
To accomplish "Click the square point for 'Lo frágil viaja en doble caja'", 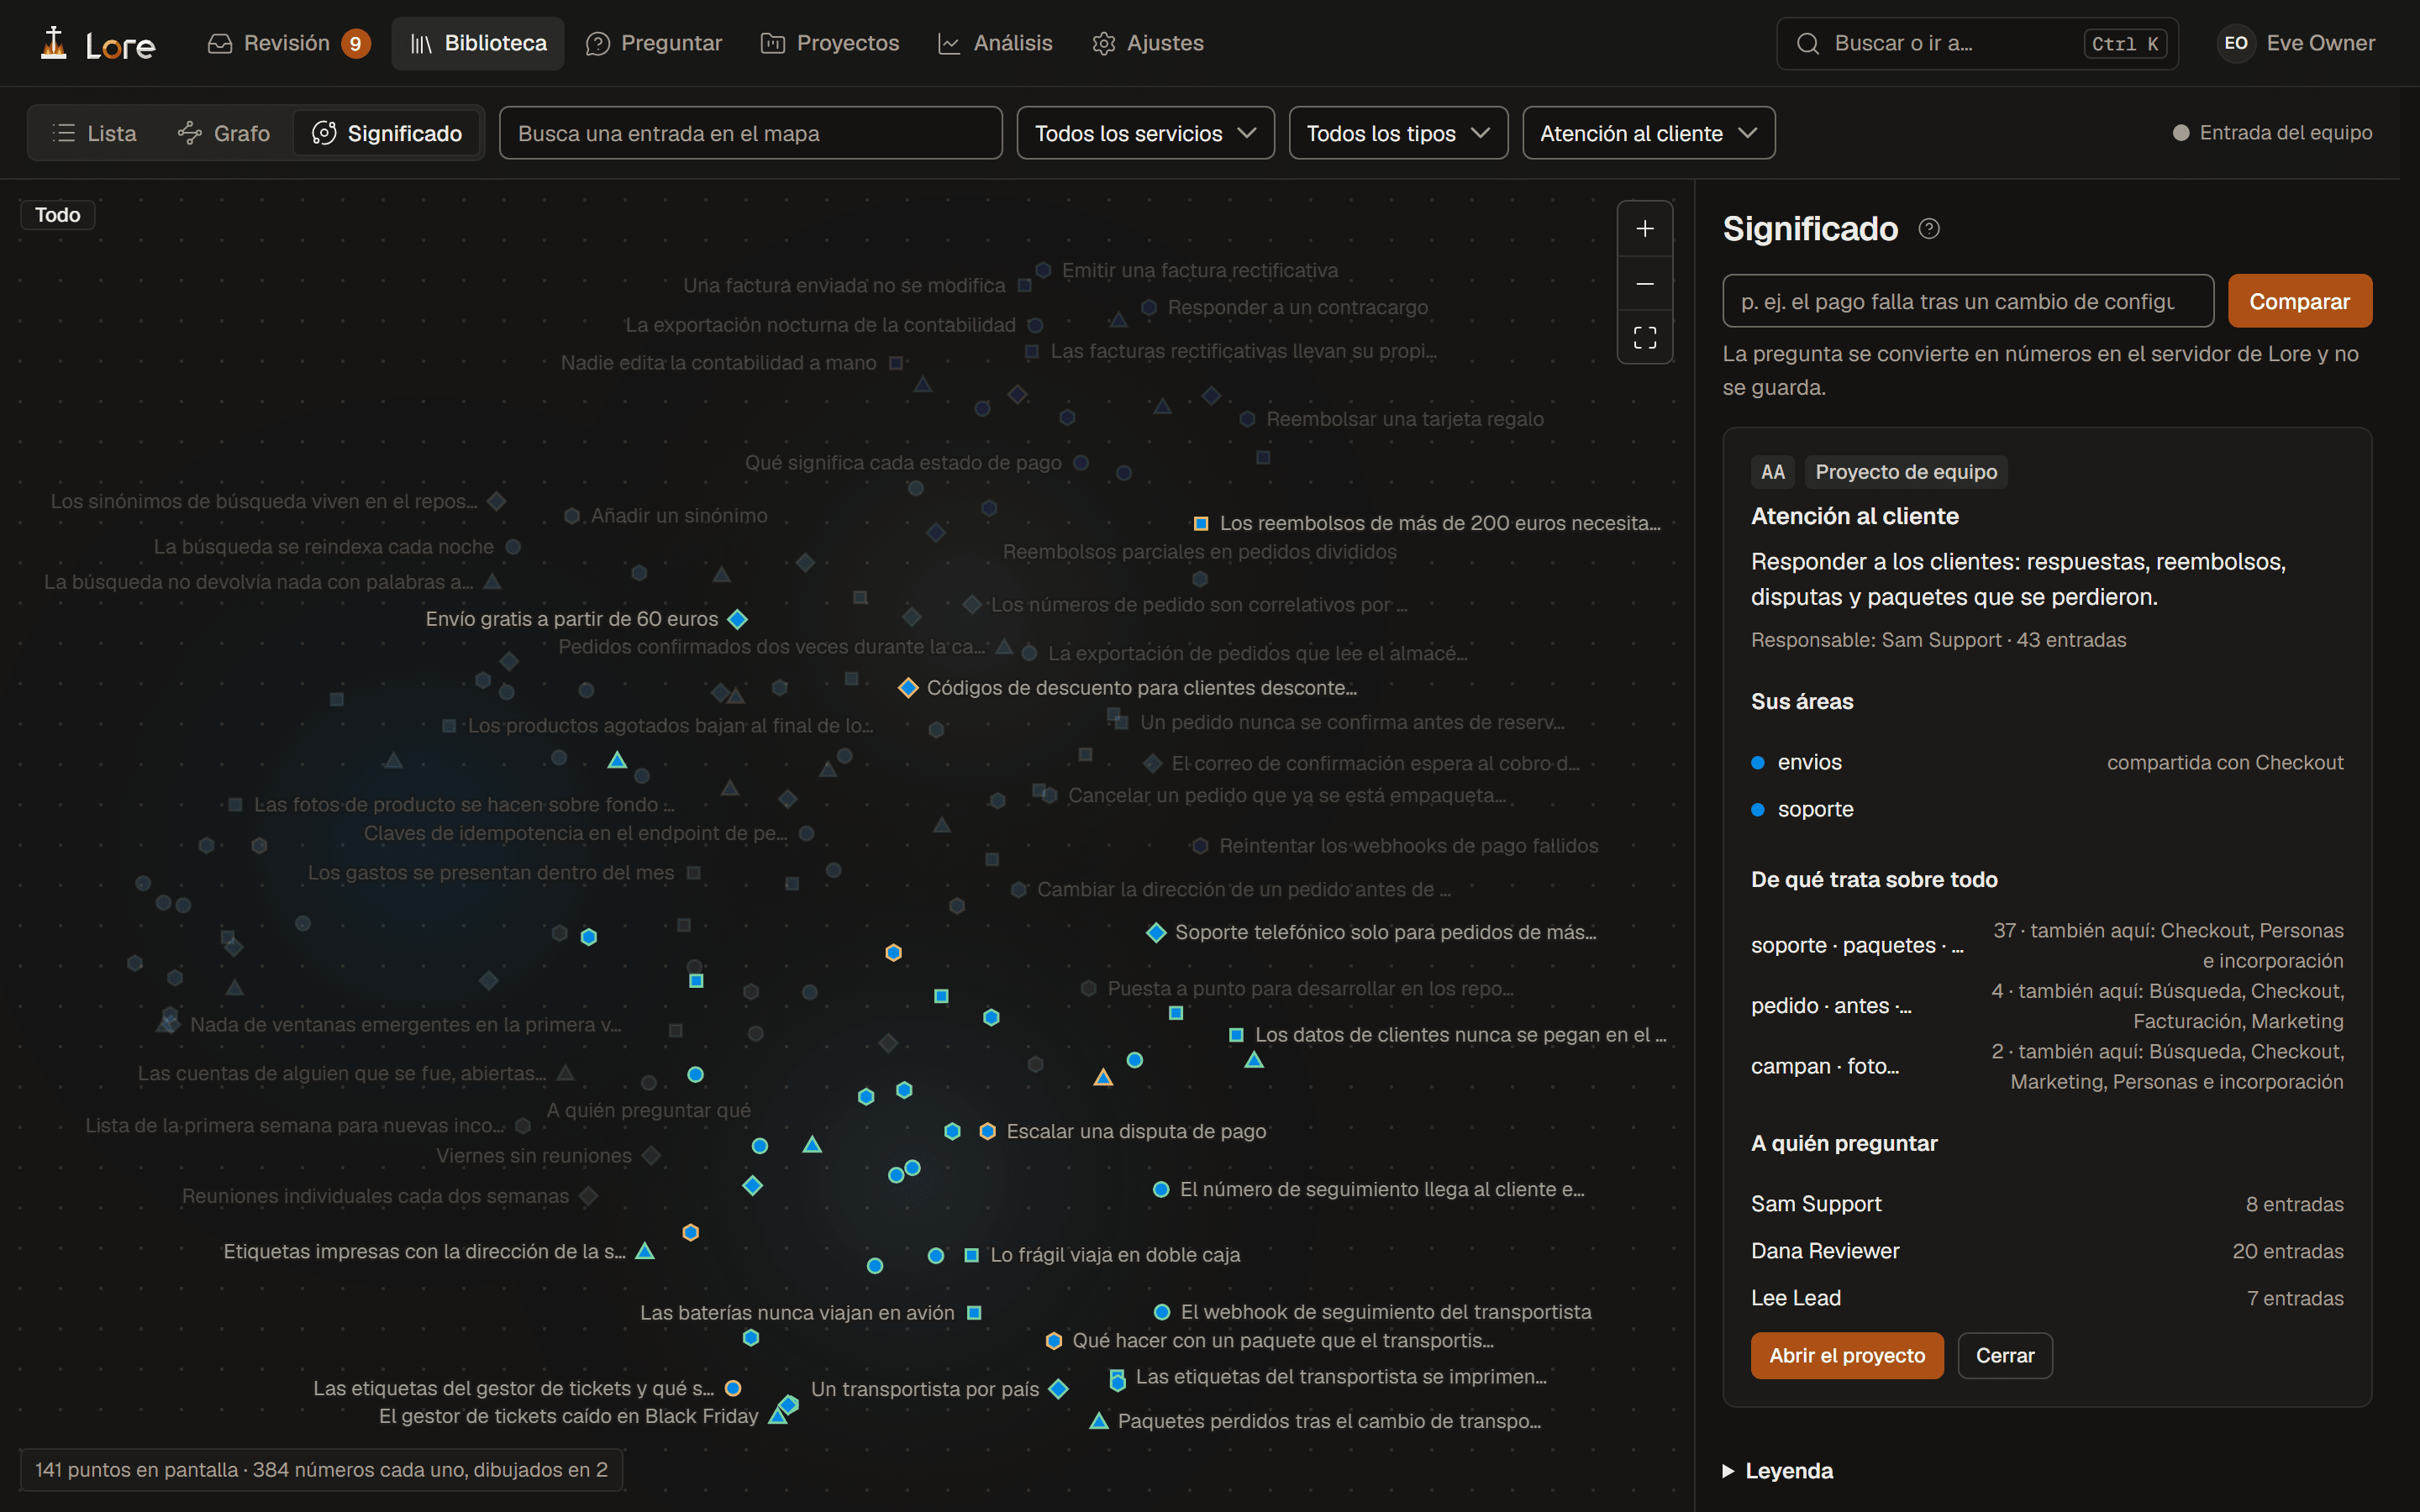I will coord(971,1255).
